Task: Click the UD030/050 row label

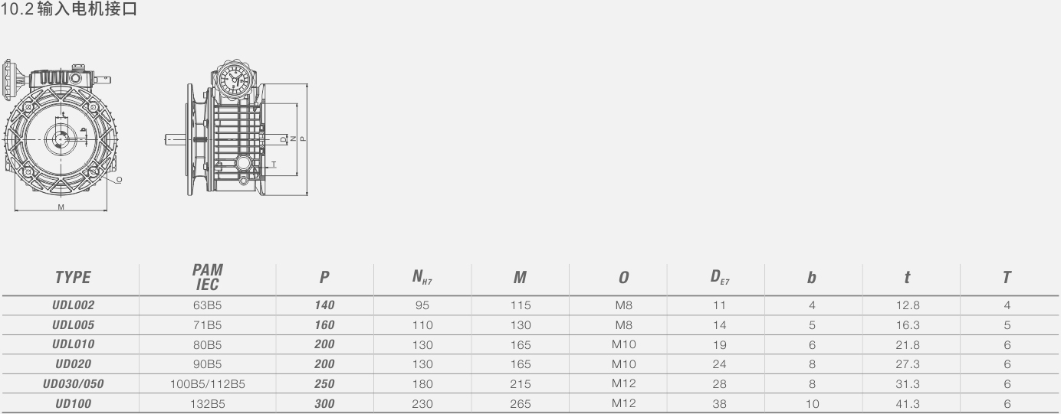Action: [73, 384]
